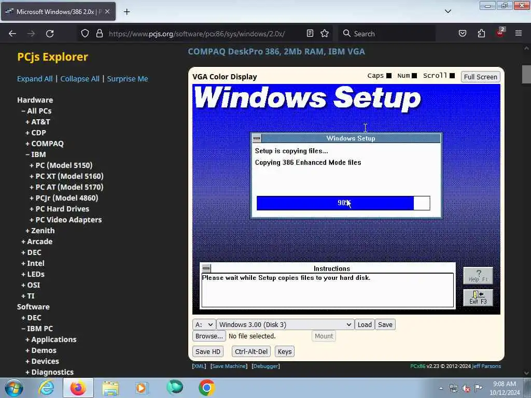Click the Full Screen button
Image resolution: width=531 pixels, height=398 pixels.
480,77
